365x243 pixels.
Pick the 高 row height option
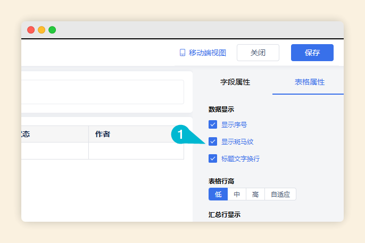coord(255,194)
